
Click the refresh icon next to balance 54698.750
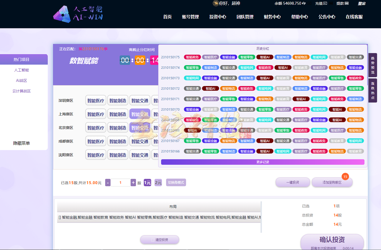tap(304, 3)
